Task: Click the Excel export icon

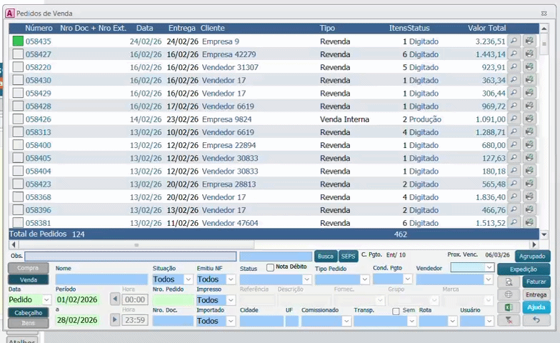Action: tap(509, 307)
